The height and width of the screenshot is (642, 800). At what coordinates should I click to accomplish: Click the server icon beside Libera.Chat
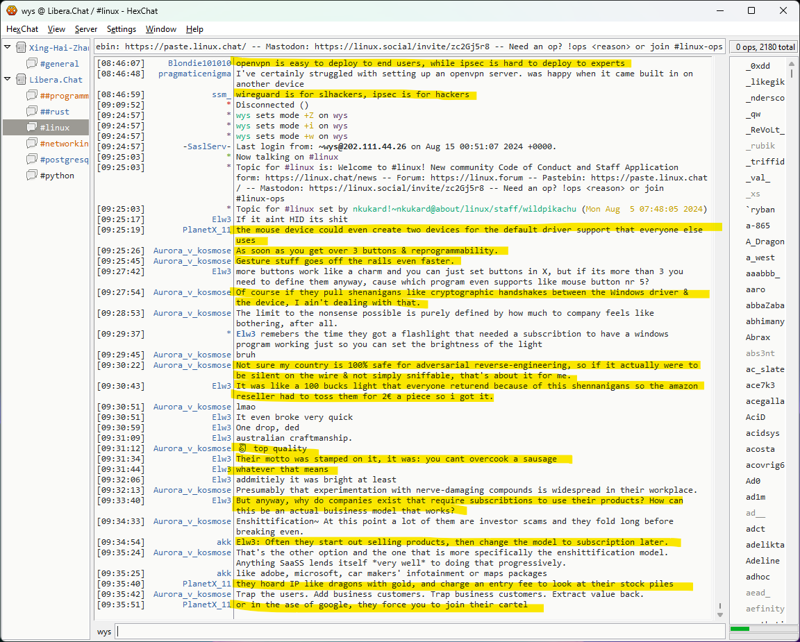tap(21, 80)
